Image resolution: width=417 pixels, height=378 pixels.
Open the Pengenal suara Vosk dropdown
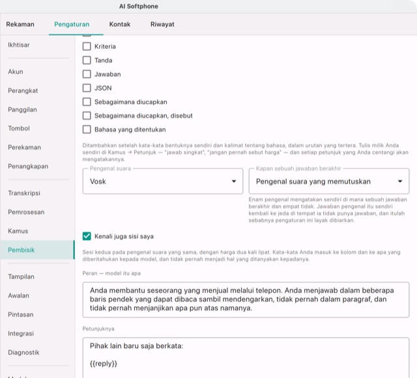163,181
